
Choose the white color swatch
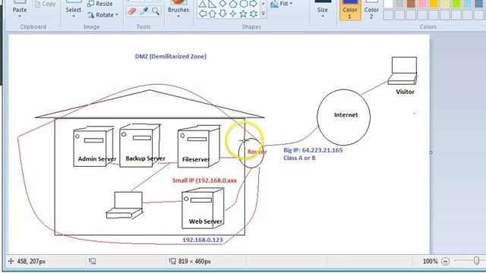[388, 4]
